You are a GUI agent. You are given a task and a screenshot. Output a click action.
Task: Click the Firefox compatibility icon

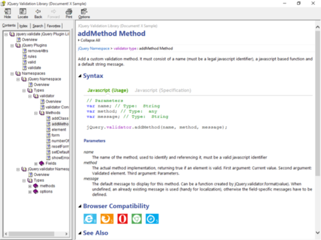pyautogui.click(x=107, y=219)
